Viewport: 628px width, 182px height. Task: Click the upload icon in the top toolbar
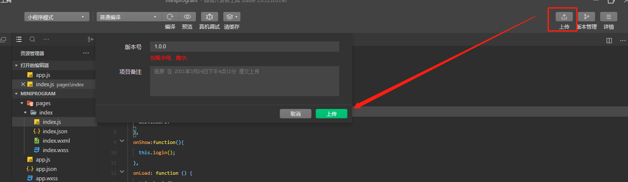[x=564, y=17]
